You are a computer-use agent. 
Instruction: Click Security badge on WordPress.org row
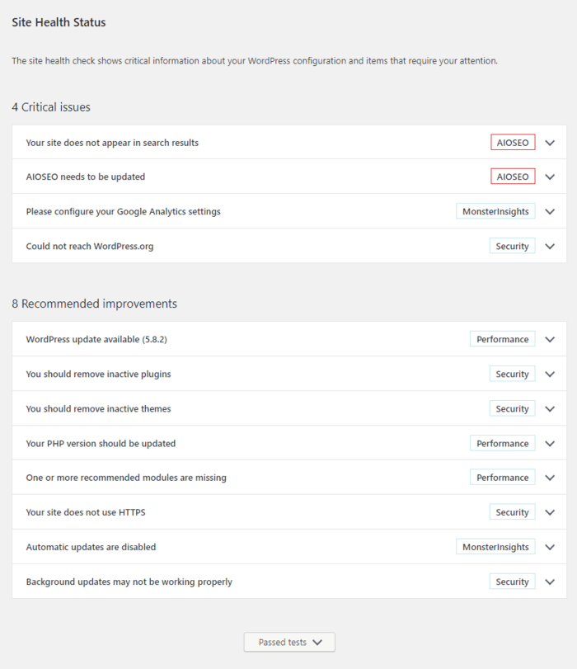[512, 246]
